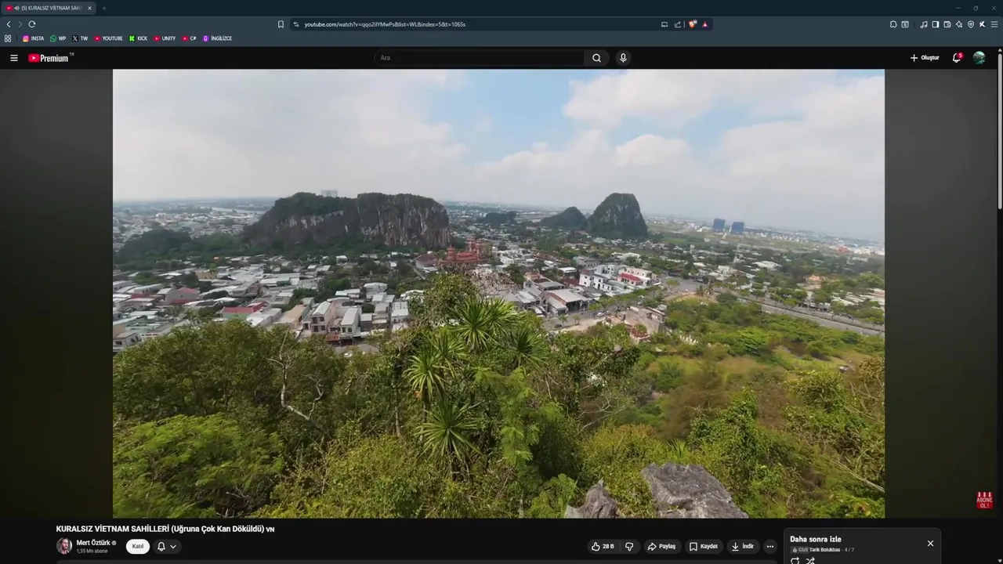Reload the current page
This screenshot has height=564, width=1003.
[32, 24]
